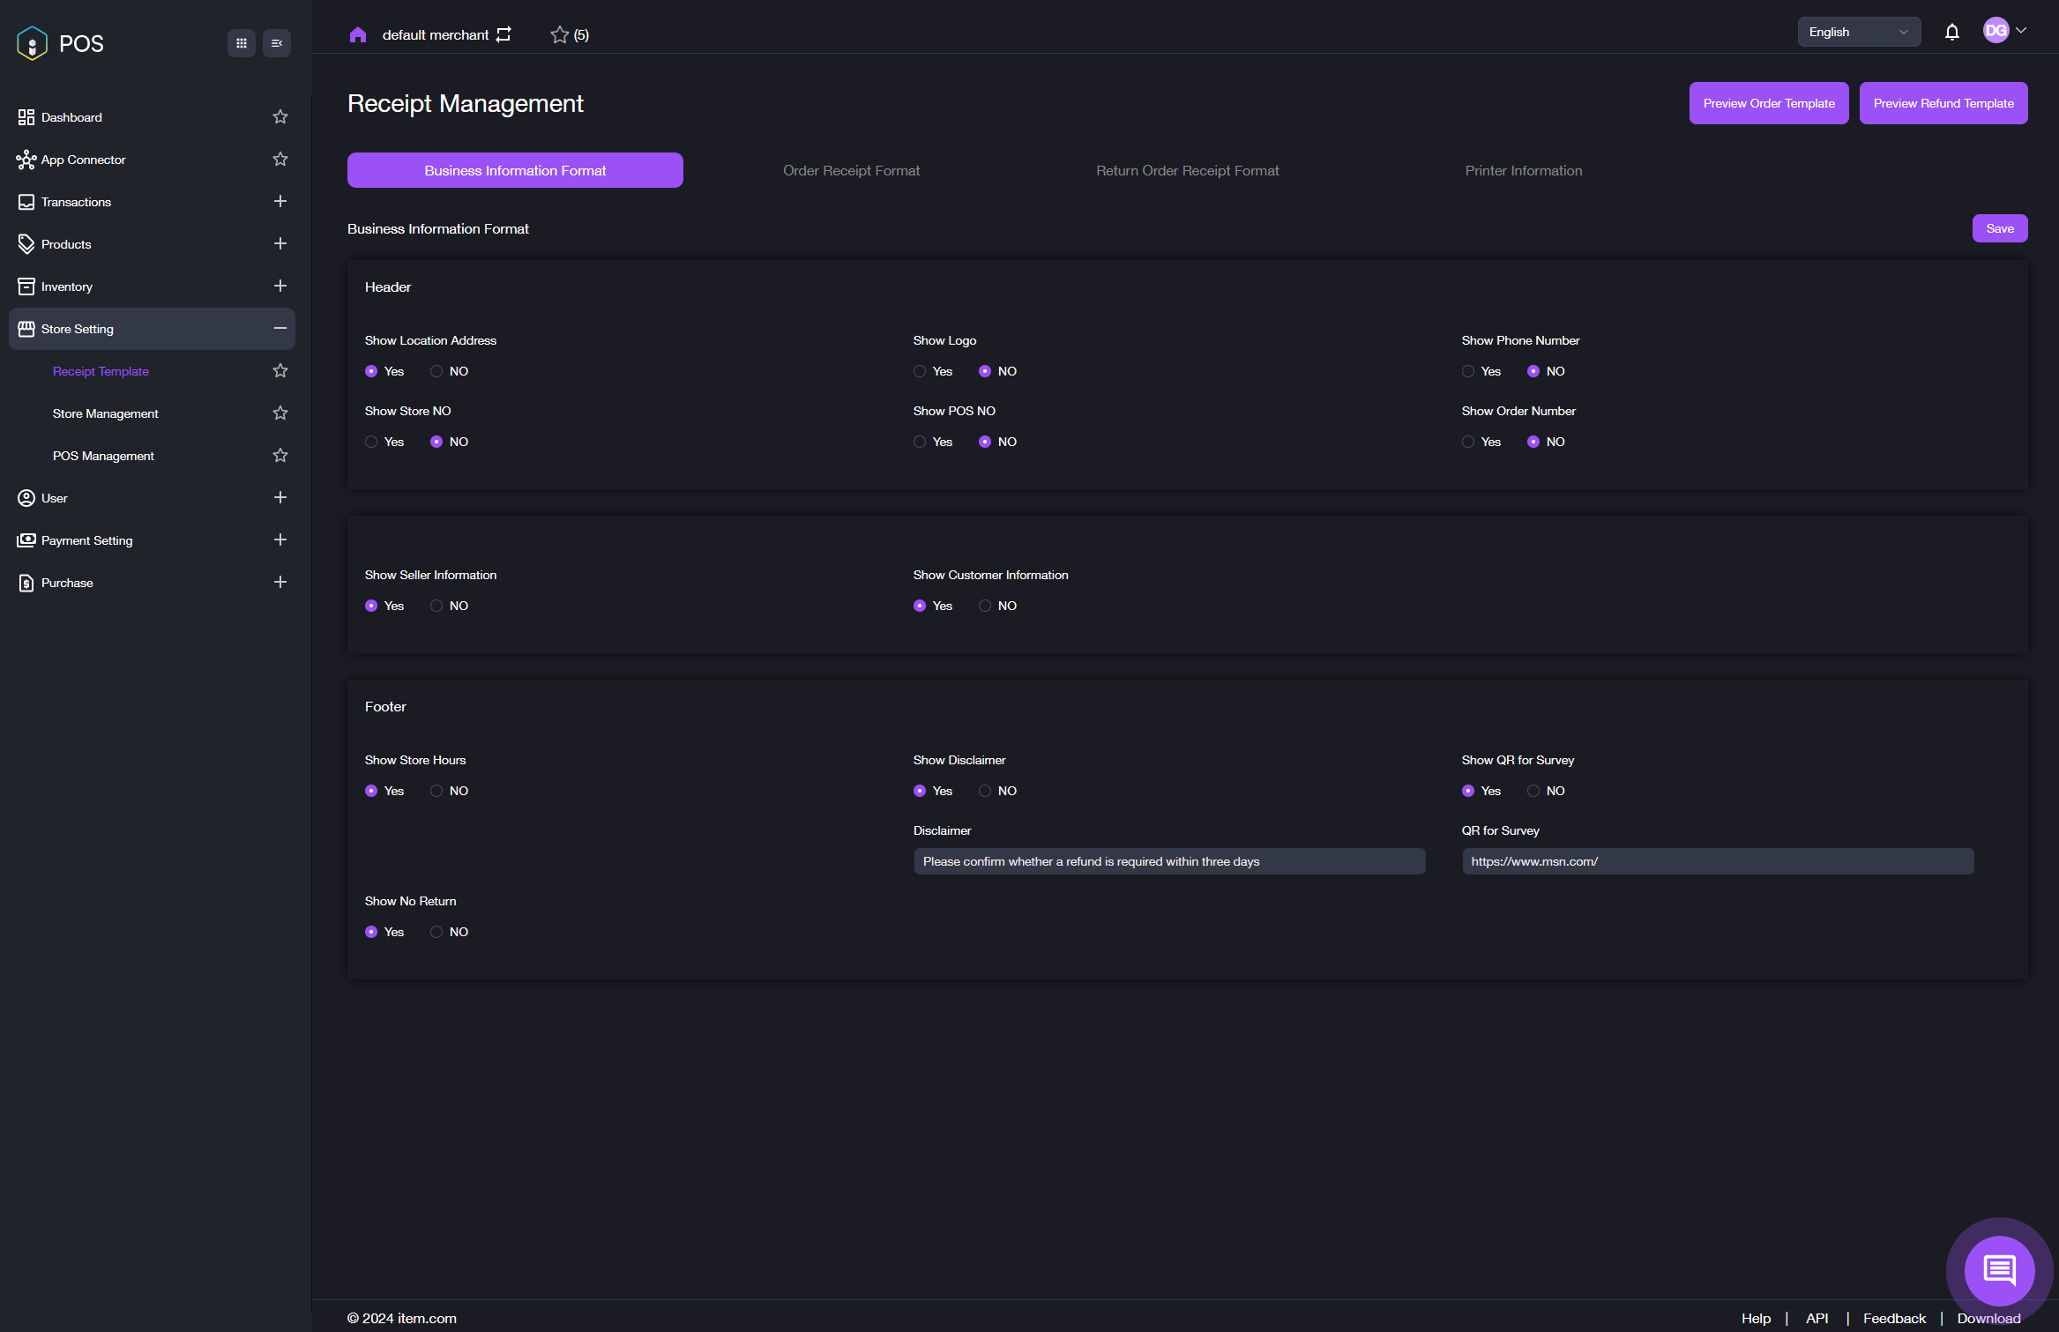
Task: Expand the Transactions menu section
Action: point(280,202)
